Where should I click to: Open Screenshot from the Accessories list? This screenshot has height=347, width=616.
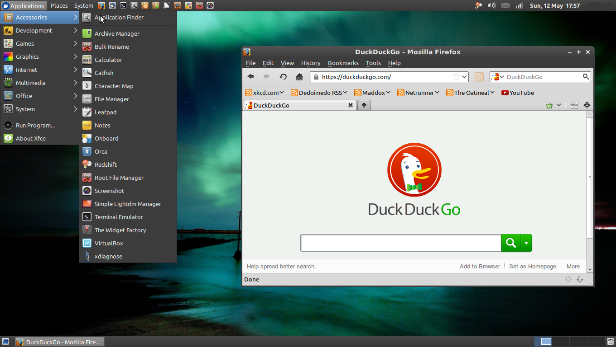point(128,191)
